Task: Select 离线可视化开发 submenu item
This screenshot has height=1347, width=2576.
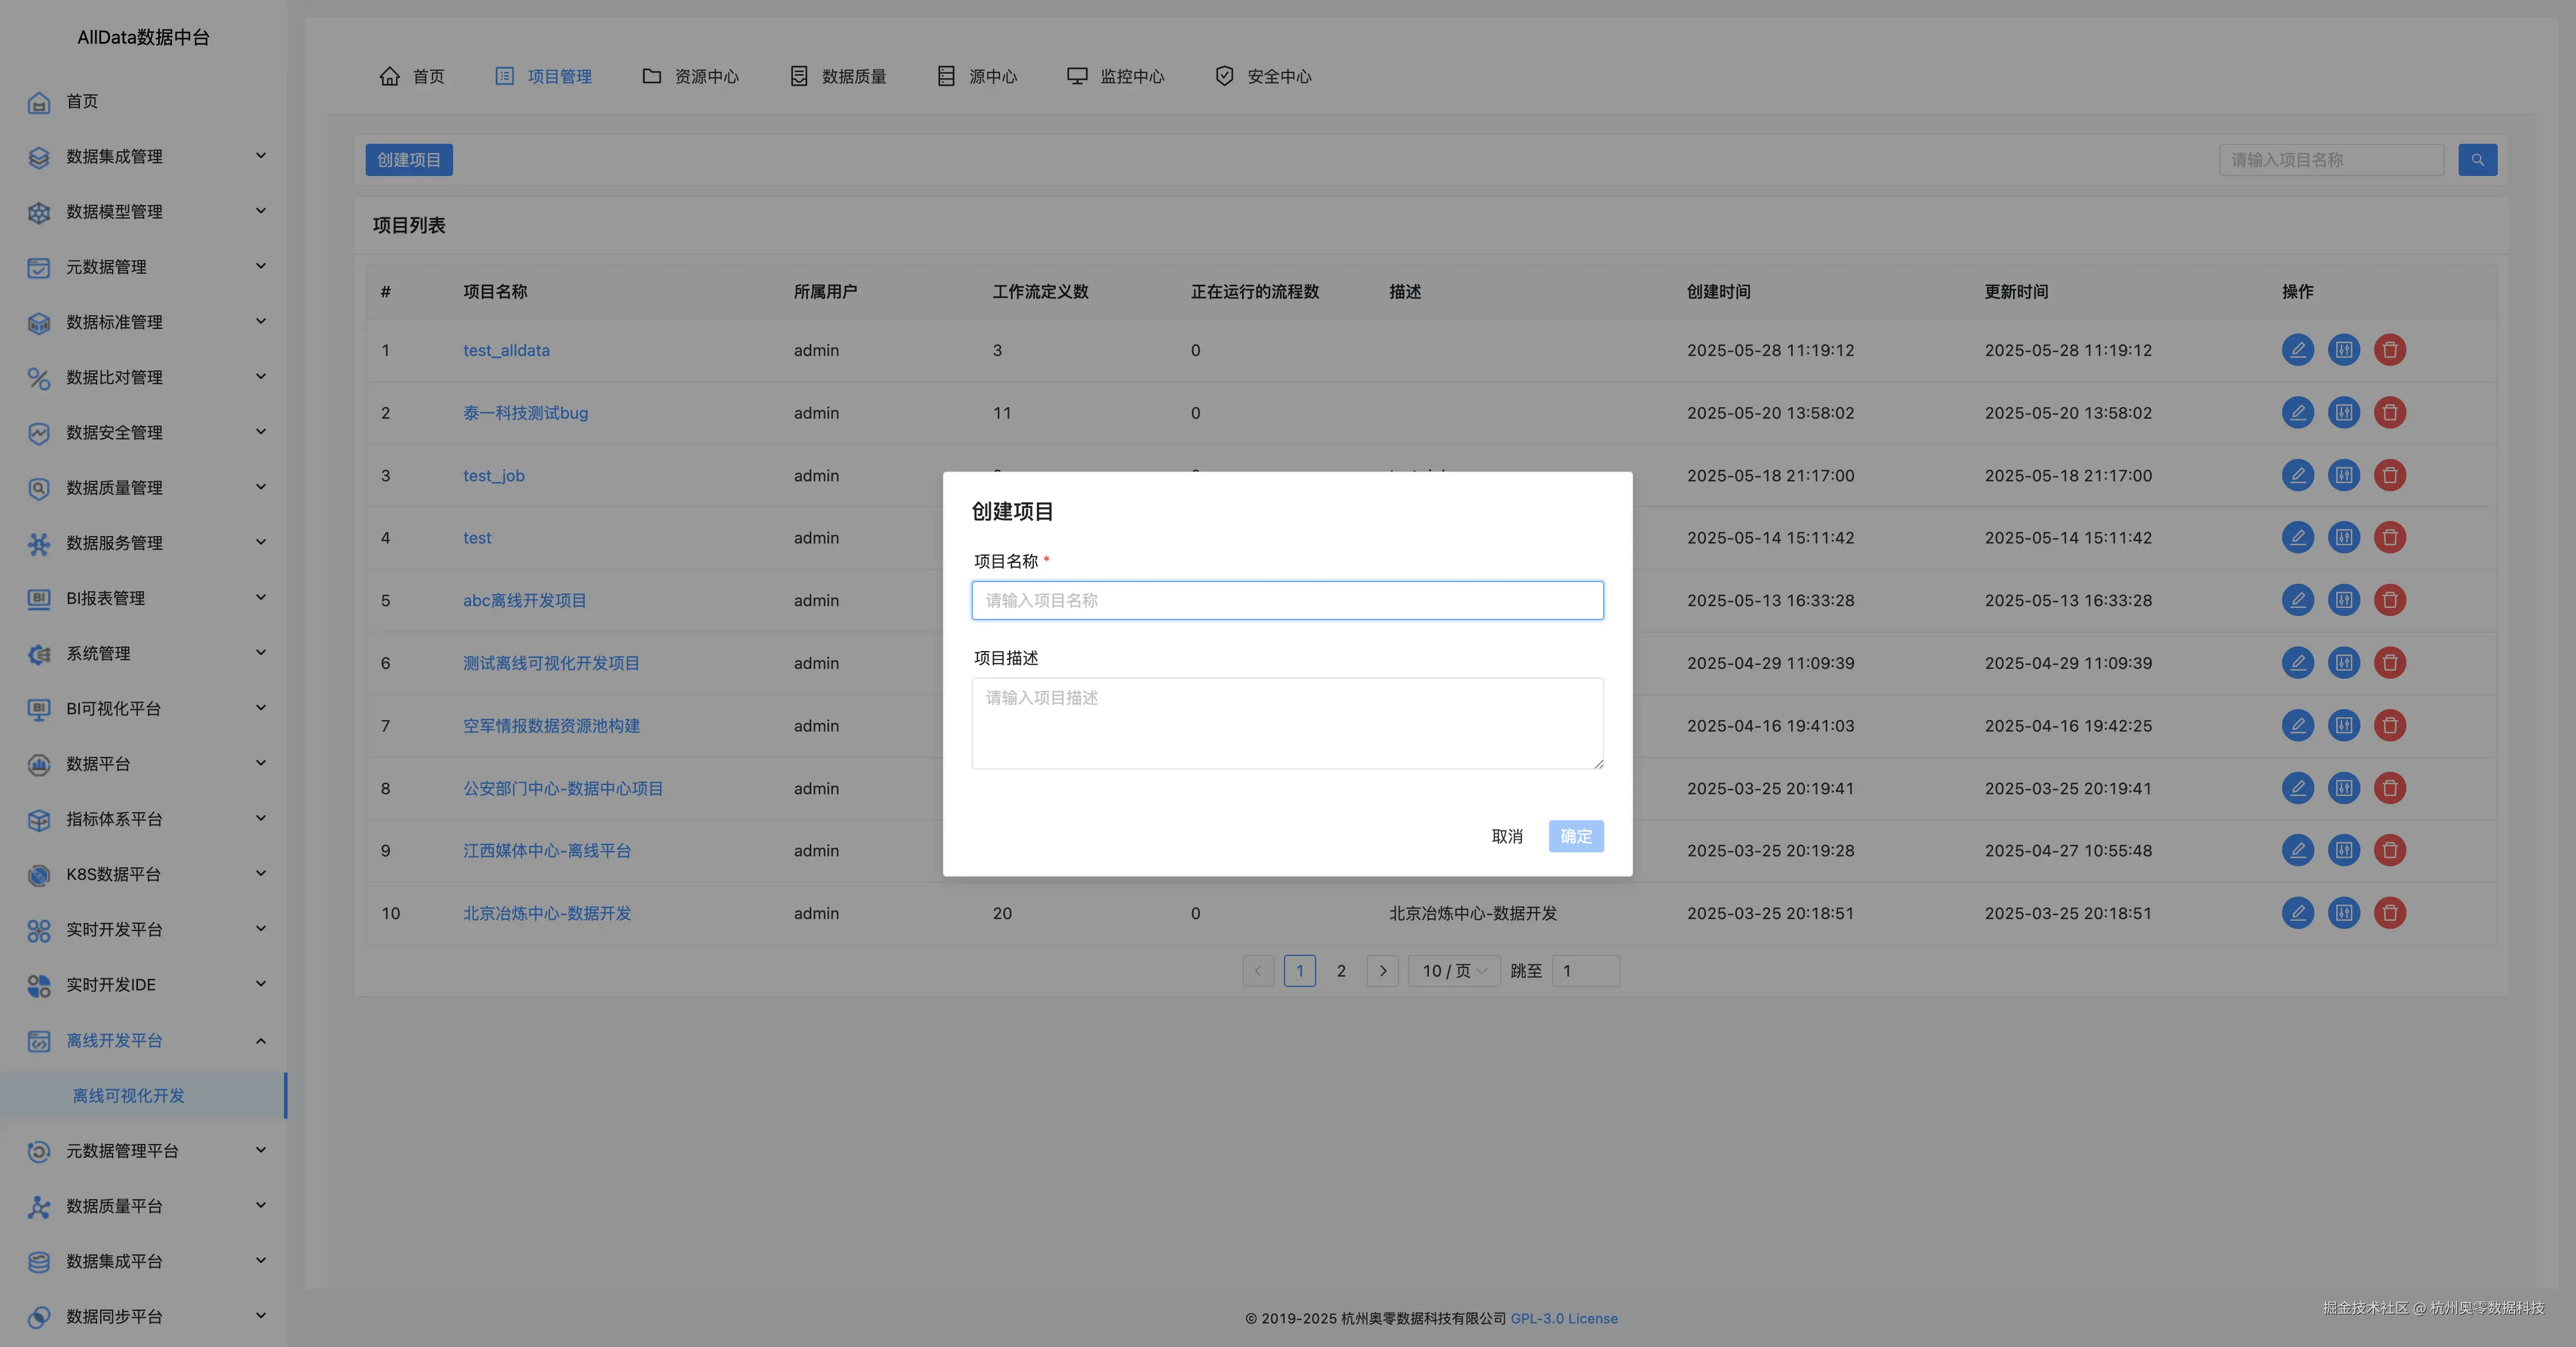Action: pos(128,1096)
